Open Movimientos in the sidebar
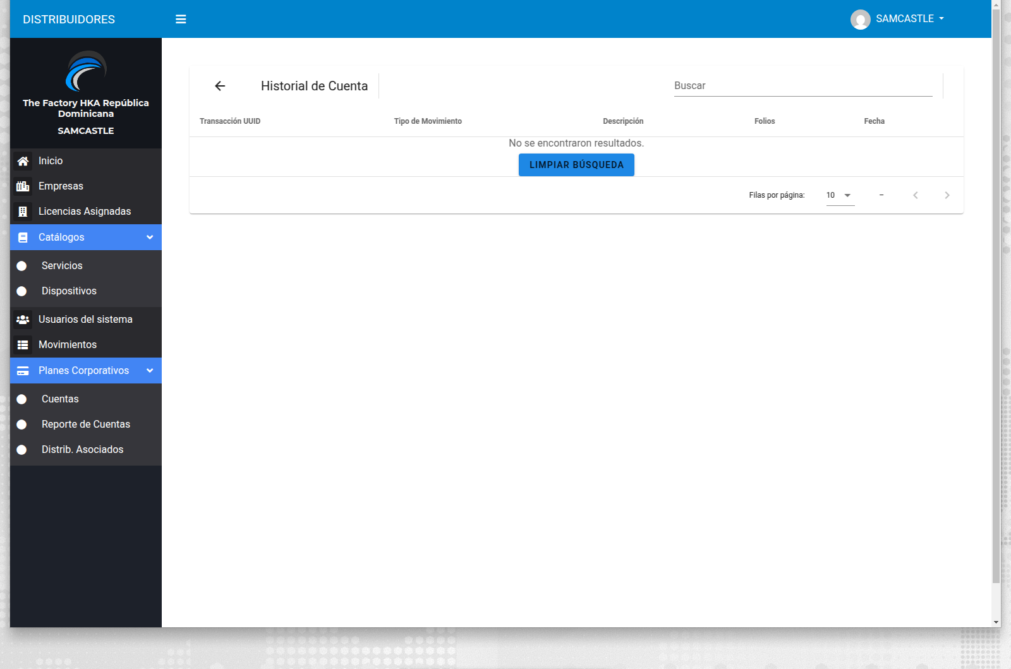 [86, 345]
